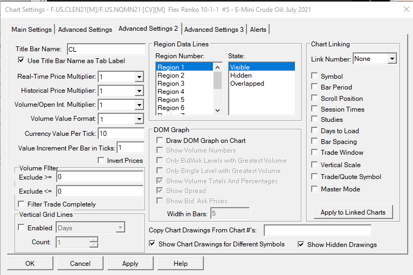Image resolution: width=413 pixels, height=275 pixels.
Task: Open the Volume/Open Int. Multiplier dropdown
Action: click(x=139, y=105)
